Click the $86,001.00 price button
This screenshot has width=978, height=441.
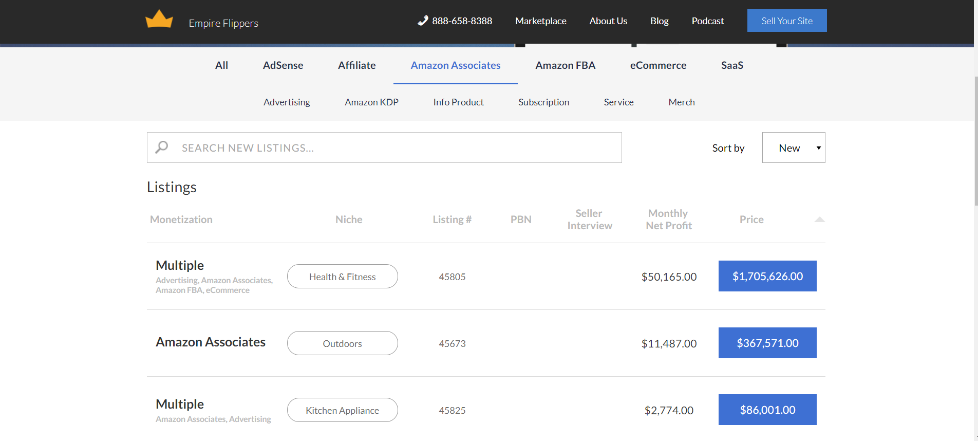767,410
